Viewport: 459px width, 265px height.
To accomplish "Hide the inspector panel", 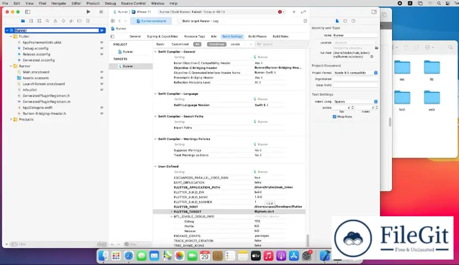I will point(374,11).
